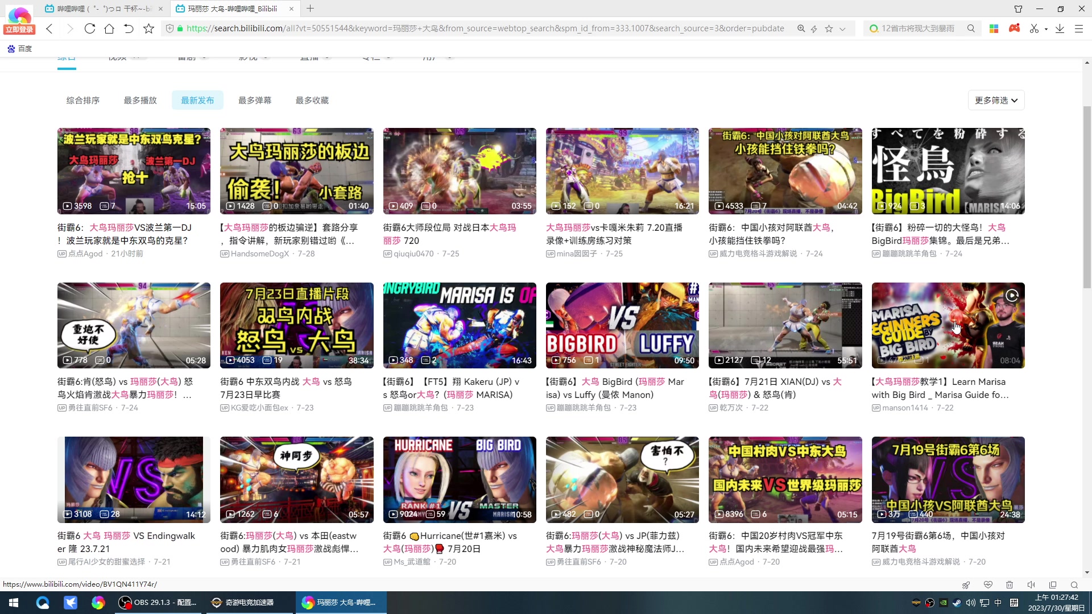Image resolution: width=1092 pixels, height=614 pixels.
Task: Open the colorful four-square apps icon
Action: (994, 28)
